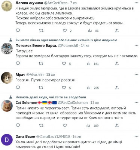
Task: Like the Патрушев tweet by Потомок Белого Барса
Action: click(x=64, y=63)
